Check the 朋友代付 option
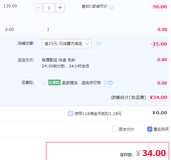The height and width of the screenshot is (160, 171). (115, 129)
